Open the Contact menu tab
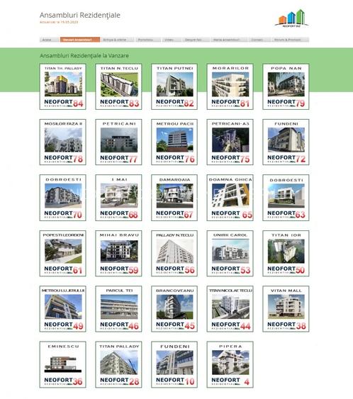This screenshot has height=399, width=353. click(259, 40)
